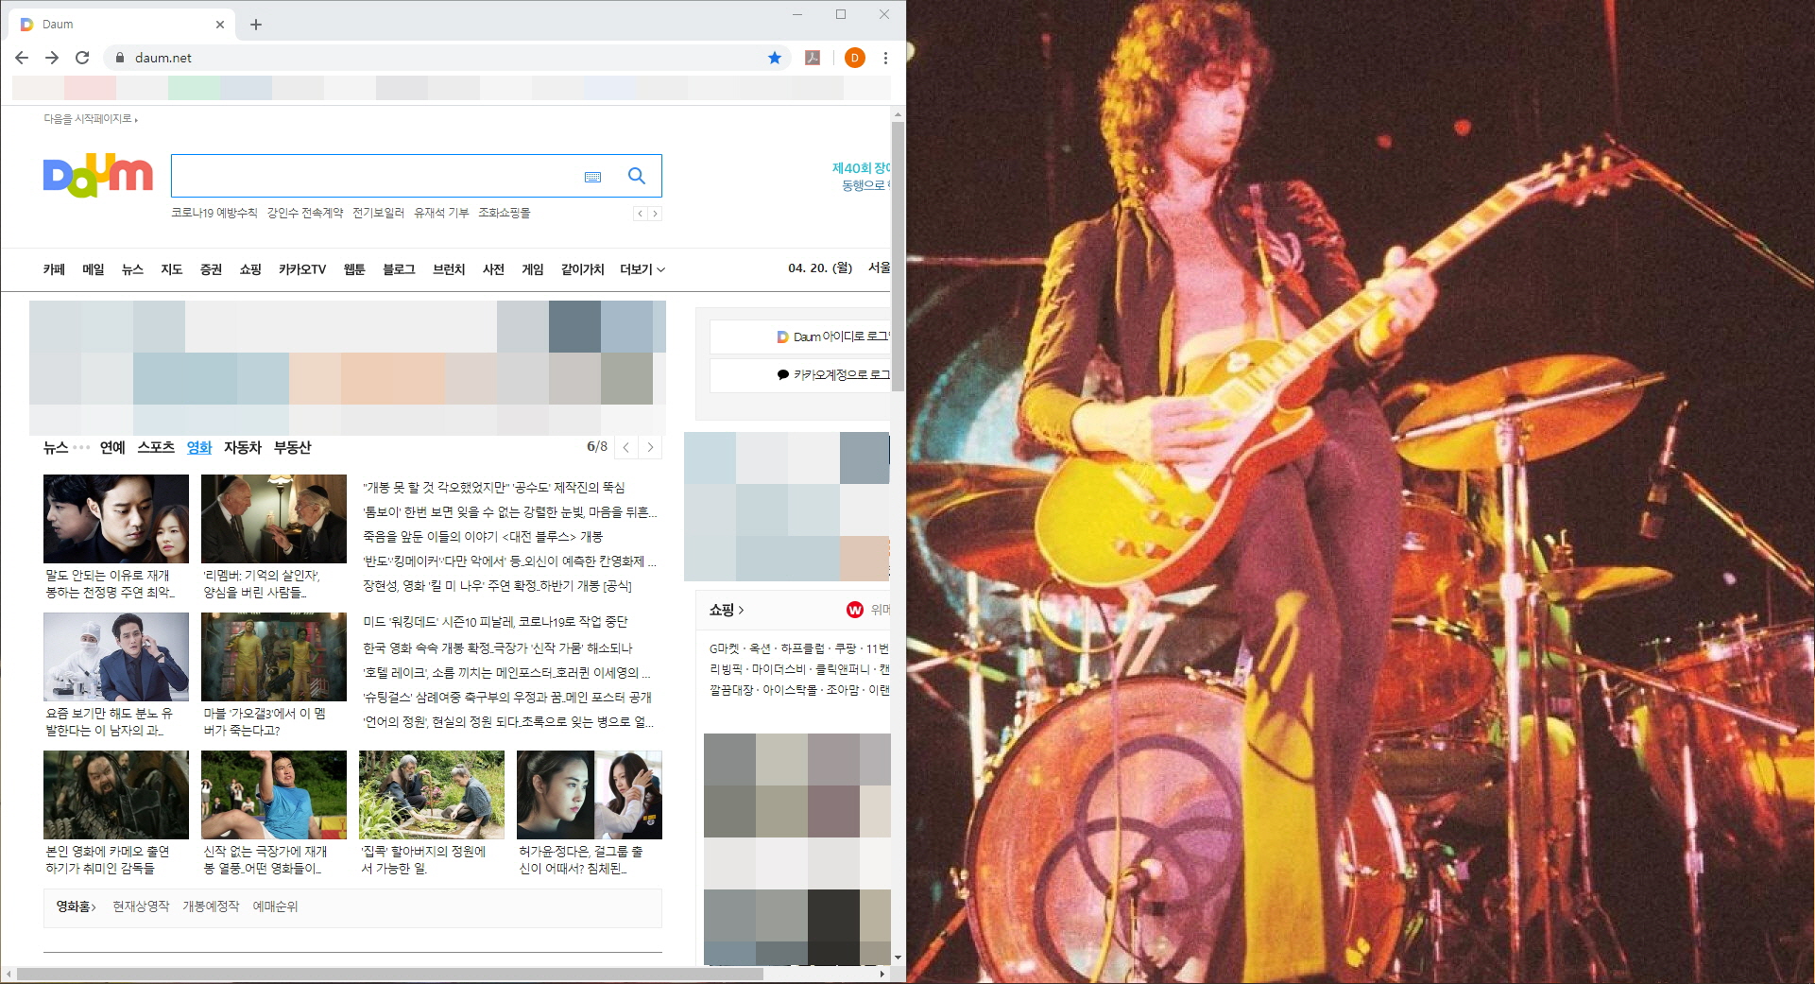This screenshot has height=984, width=1815.
Task: Click the browser back arrow
Action: point(22,58)
